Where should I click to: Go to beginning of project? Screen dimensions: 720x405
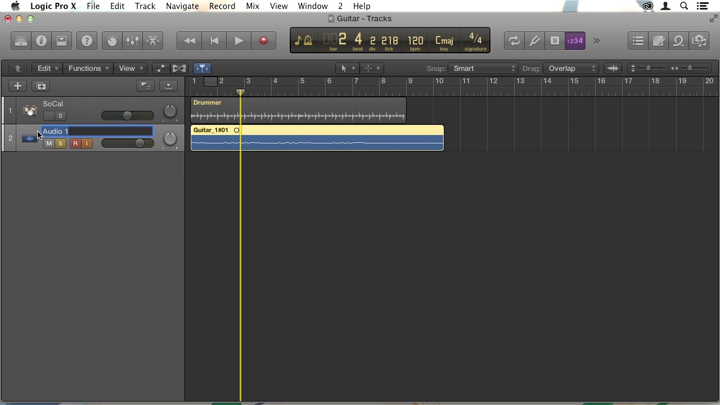tap(214, 41)
